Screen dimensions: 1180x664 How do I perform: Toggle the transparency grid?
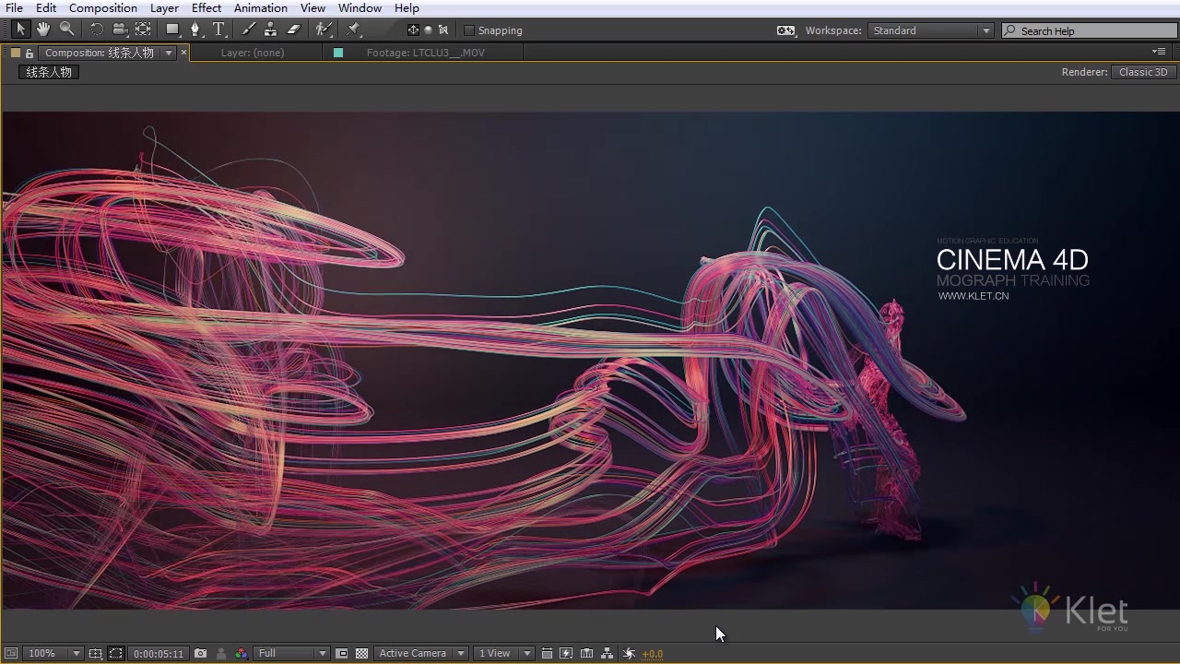coord(361,653)
